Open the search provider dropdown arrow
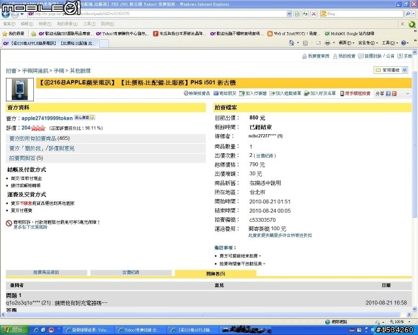The image size is (418, 335). coord(415,14)
